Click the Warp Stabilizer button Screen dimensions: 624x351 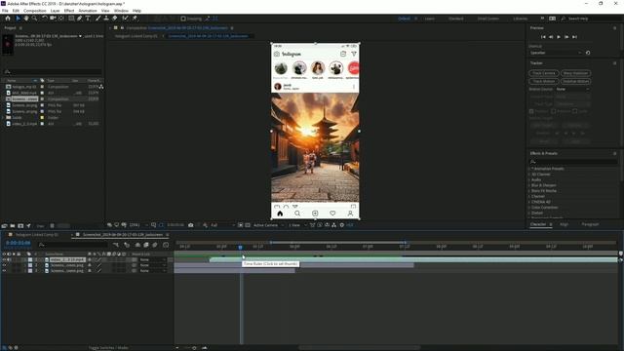pyautogui.click(x=575, y=73)
